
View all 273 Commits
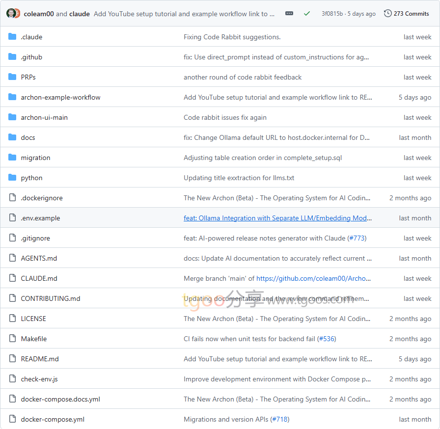click(411, 14)
